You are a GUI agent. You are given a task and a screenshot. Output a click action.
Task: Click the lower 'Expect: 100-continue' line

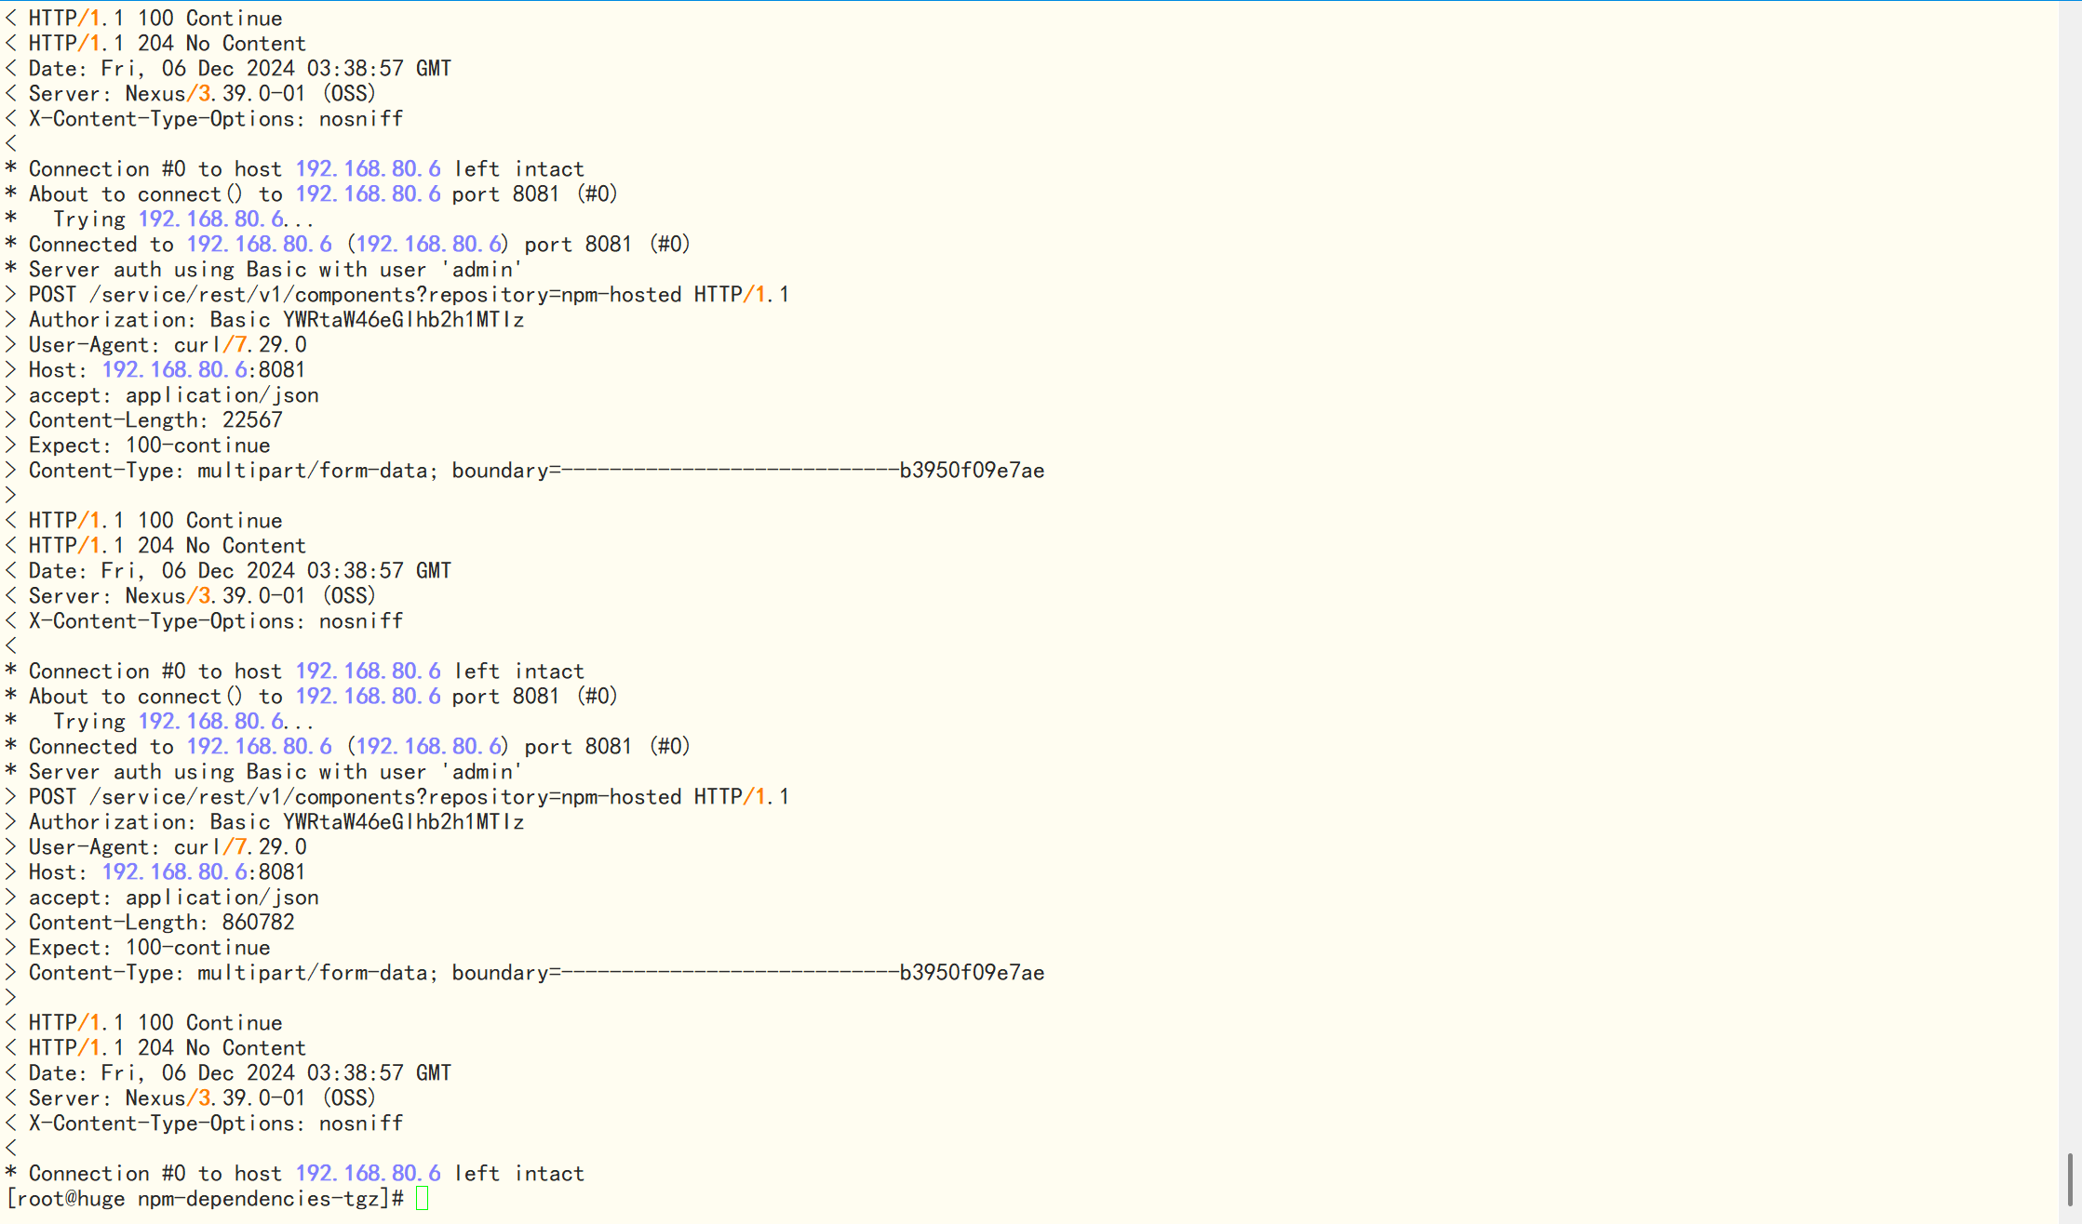(x=149, y=948)
